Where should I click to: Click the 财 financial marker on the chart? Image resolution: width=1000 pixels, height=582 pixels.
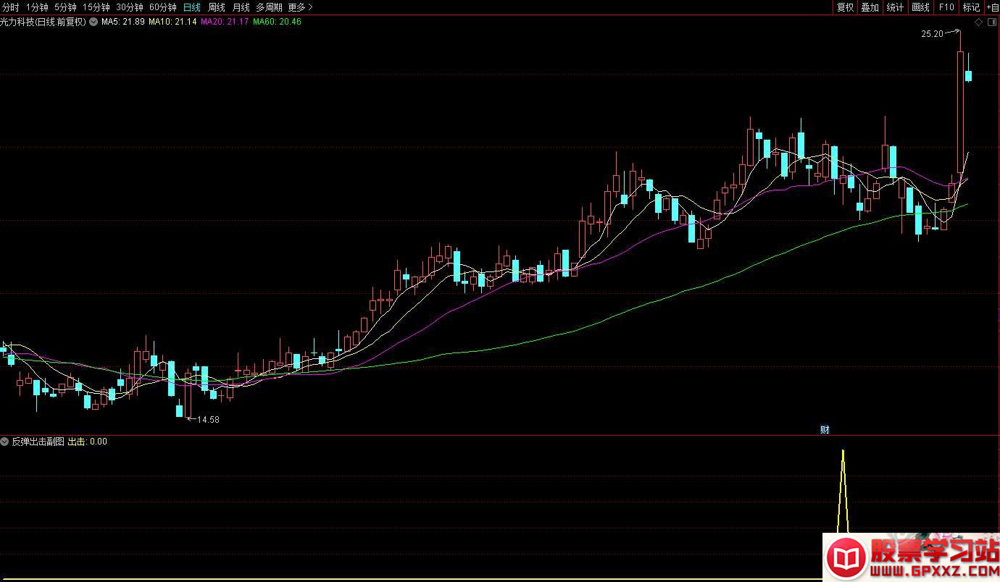click(x=825, y=430)
